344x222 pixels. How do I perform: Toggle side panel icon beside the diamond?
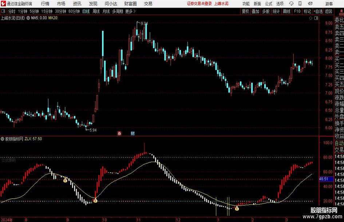pos(316,18)
